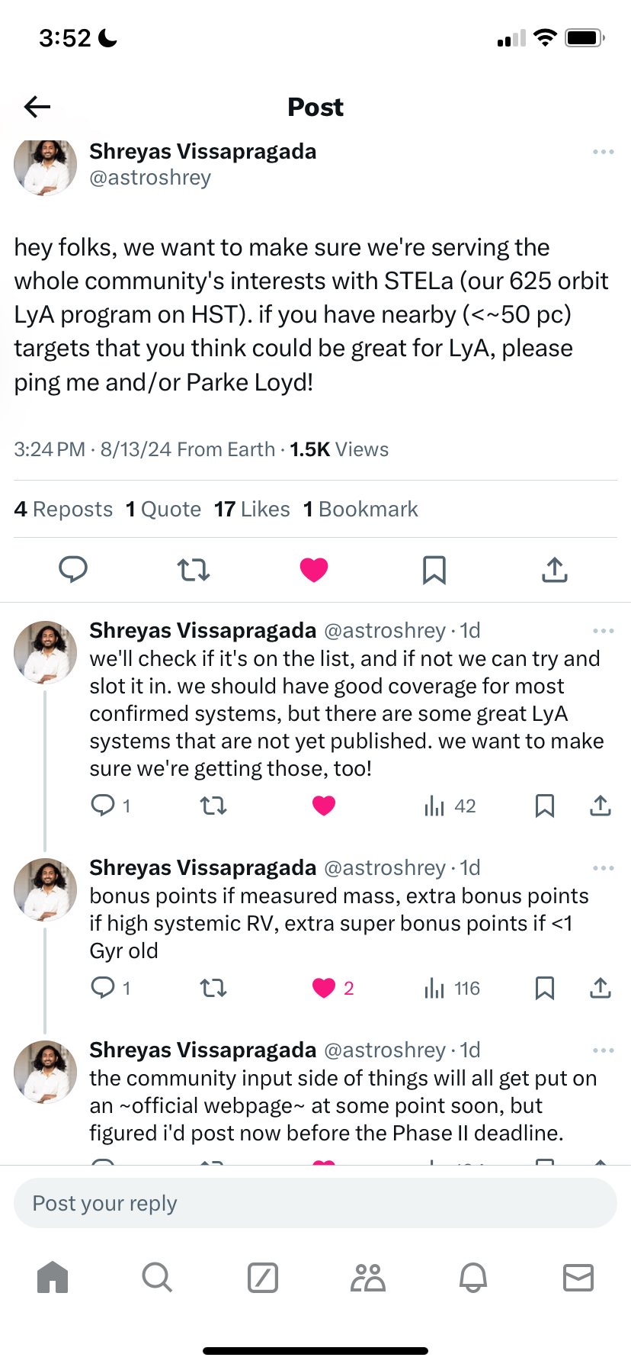631x1367 pixels.
Task: Open the Messages envelope
Action: coord(578,1277)
